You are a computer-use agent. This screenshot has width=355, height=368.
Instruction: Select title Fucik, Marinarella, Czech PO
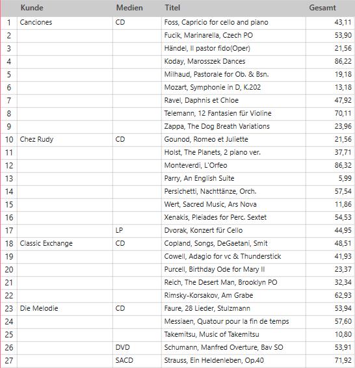pos(233,36)
